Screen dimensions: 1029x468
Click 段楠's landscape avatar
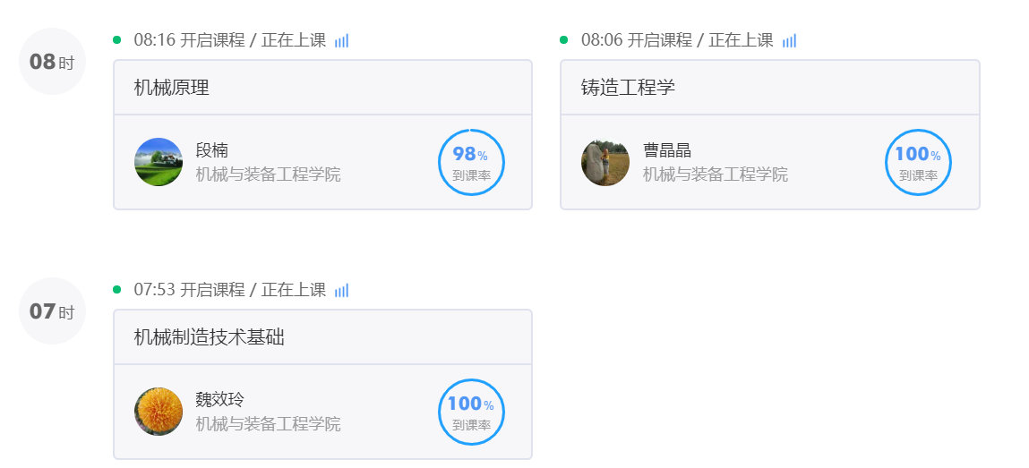(x=159, y=162)
